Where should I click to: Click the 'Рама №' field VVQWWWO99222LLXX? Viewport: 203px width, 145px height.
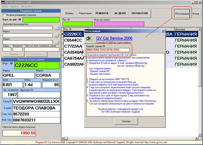click(36, 102)
